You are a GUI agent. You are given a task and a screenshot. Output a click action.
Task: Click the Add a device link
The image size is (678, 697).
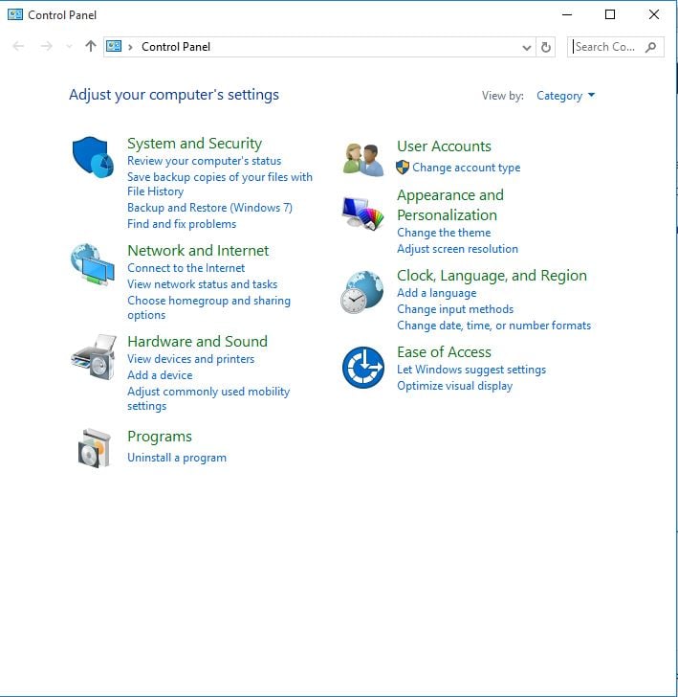160,375
